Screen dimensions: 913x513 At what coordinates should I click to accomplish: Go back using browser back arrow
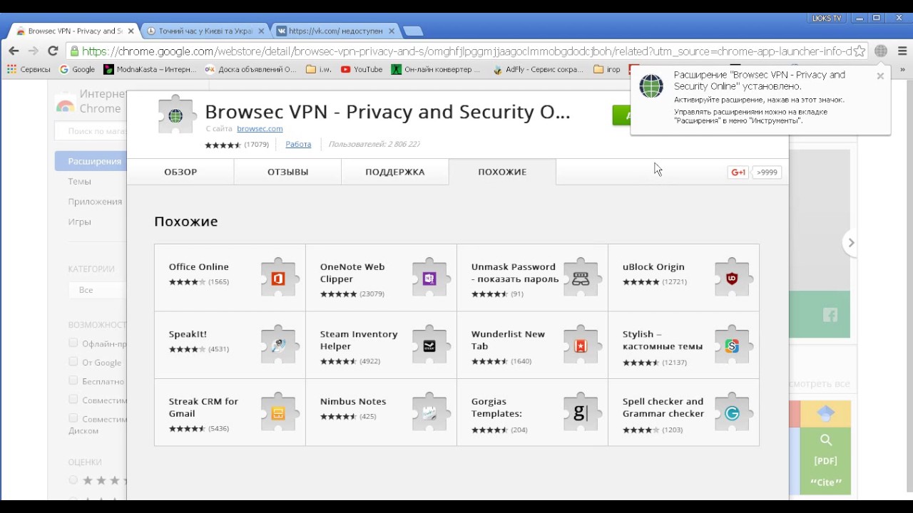(x=14, y=51)
